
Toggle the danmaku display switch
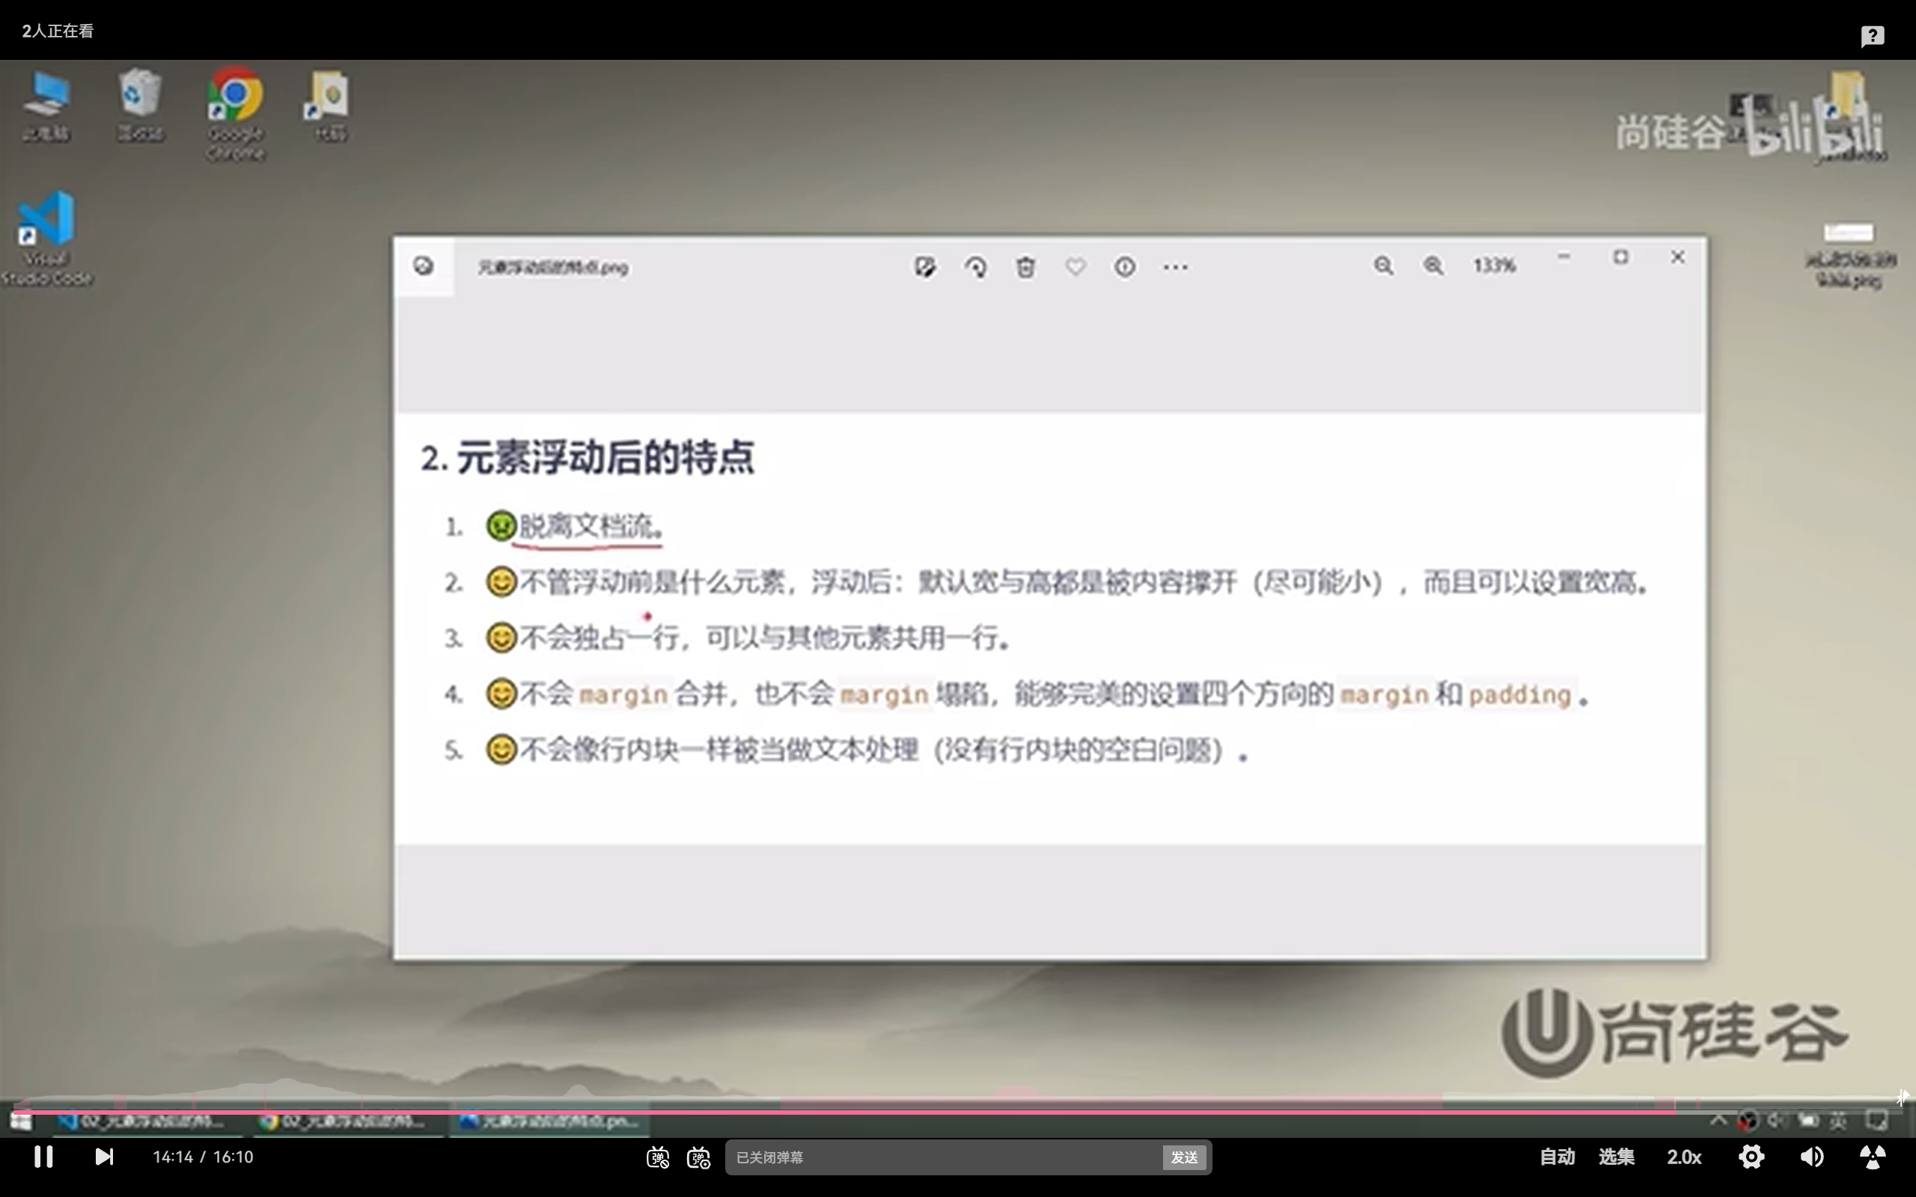[x=657, y=1157]
